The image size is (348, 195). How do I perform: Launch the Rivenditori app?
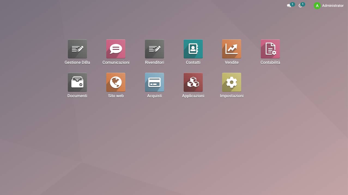click(x=155, y=49)
